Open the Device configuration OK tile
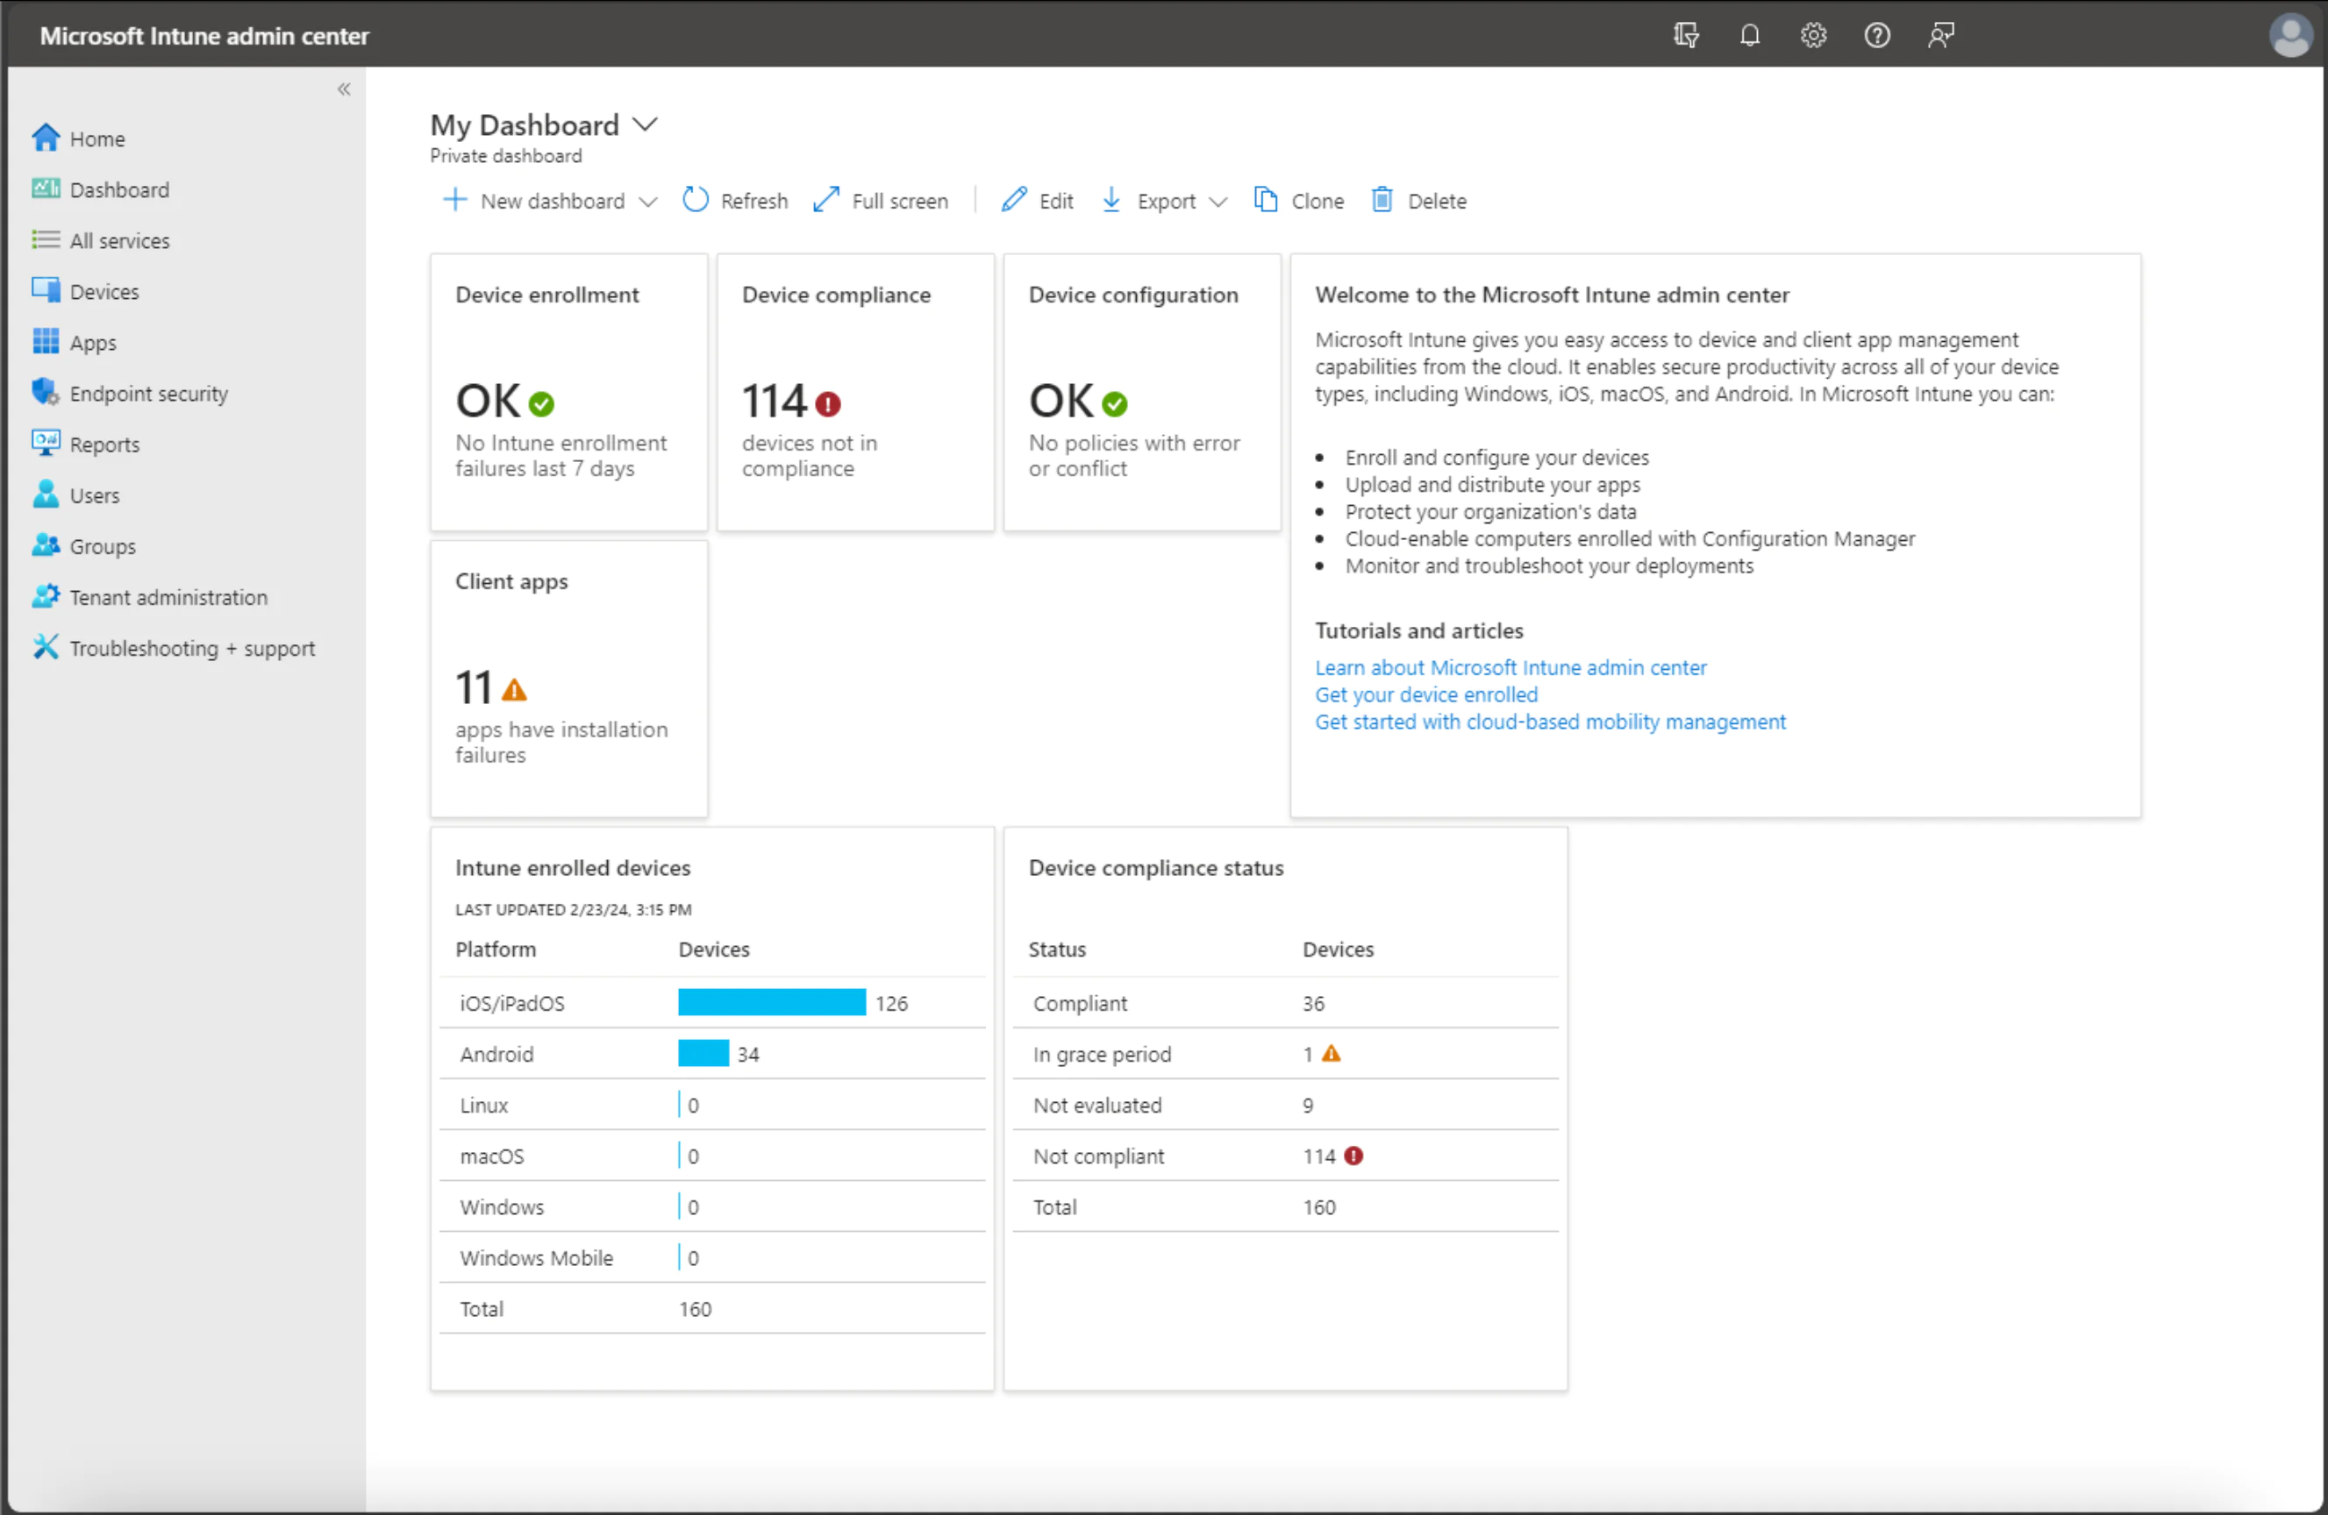The height and width of the screenshot is (1515, 2328). pyautogui.click(x=1141, y=392)
